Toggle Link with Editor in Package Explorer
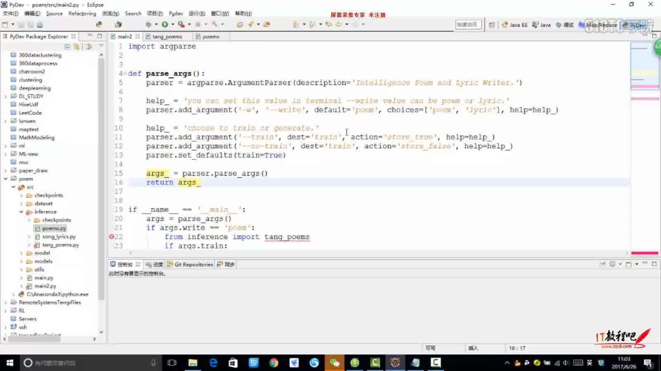This screenshot has width=661, height=371. pyautogui.click(x=76, y=47)
